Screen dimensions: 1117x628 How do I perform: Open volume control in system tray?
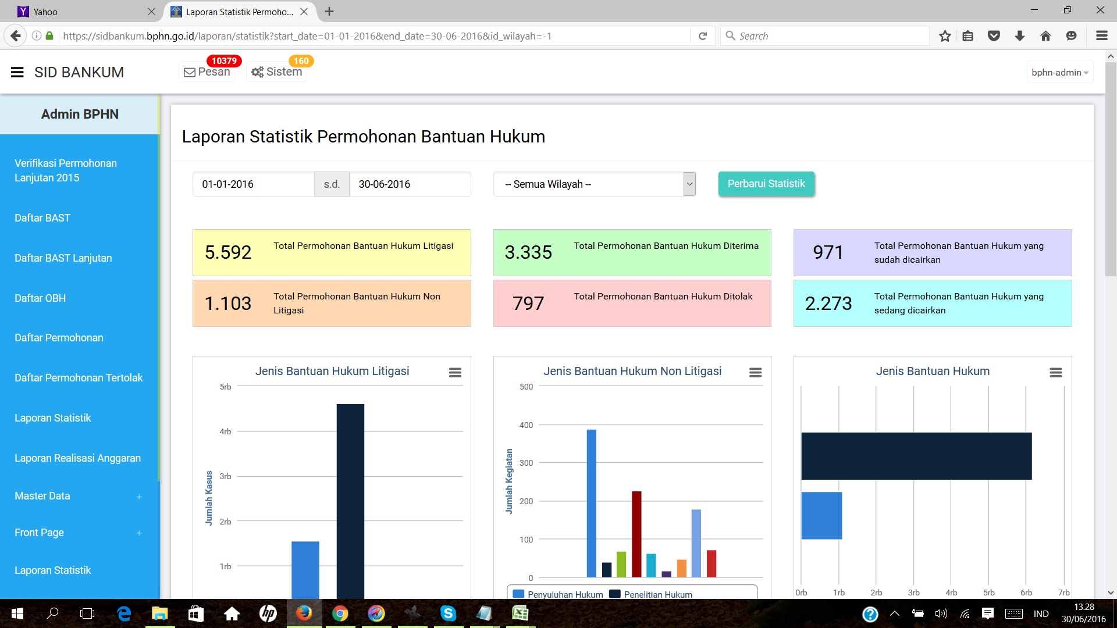pyautogui.click(x=941, y=613)
